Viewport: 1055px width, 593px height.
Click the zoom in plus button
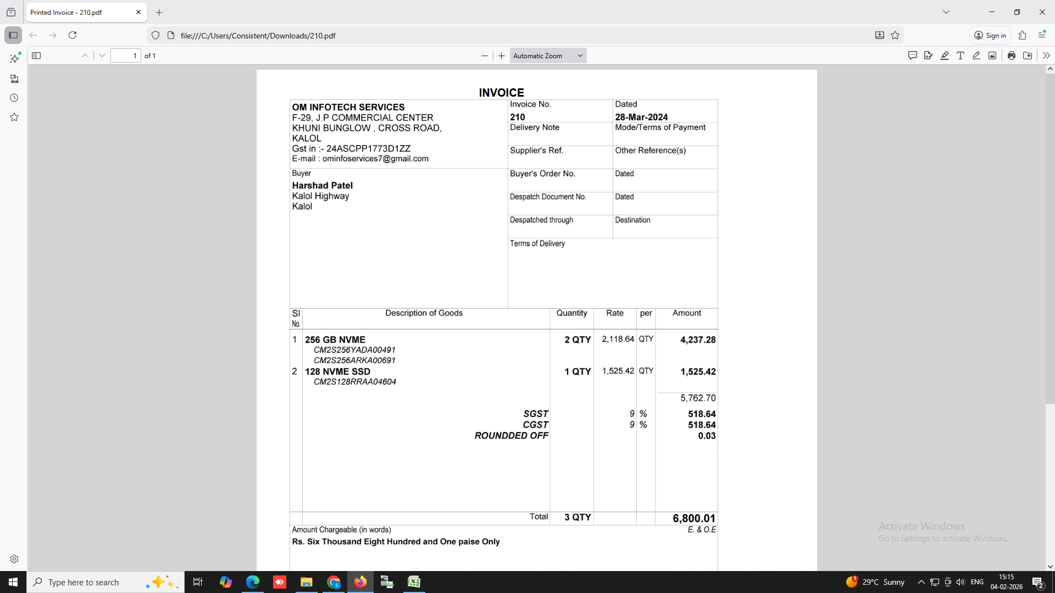(501, 55)
